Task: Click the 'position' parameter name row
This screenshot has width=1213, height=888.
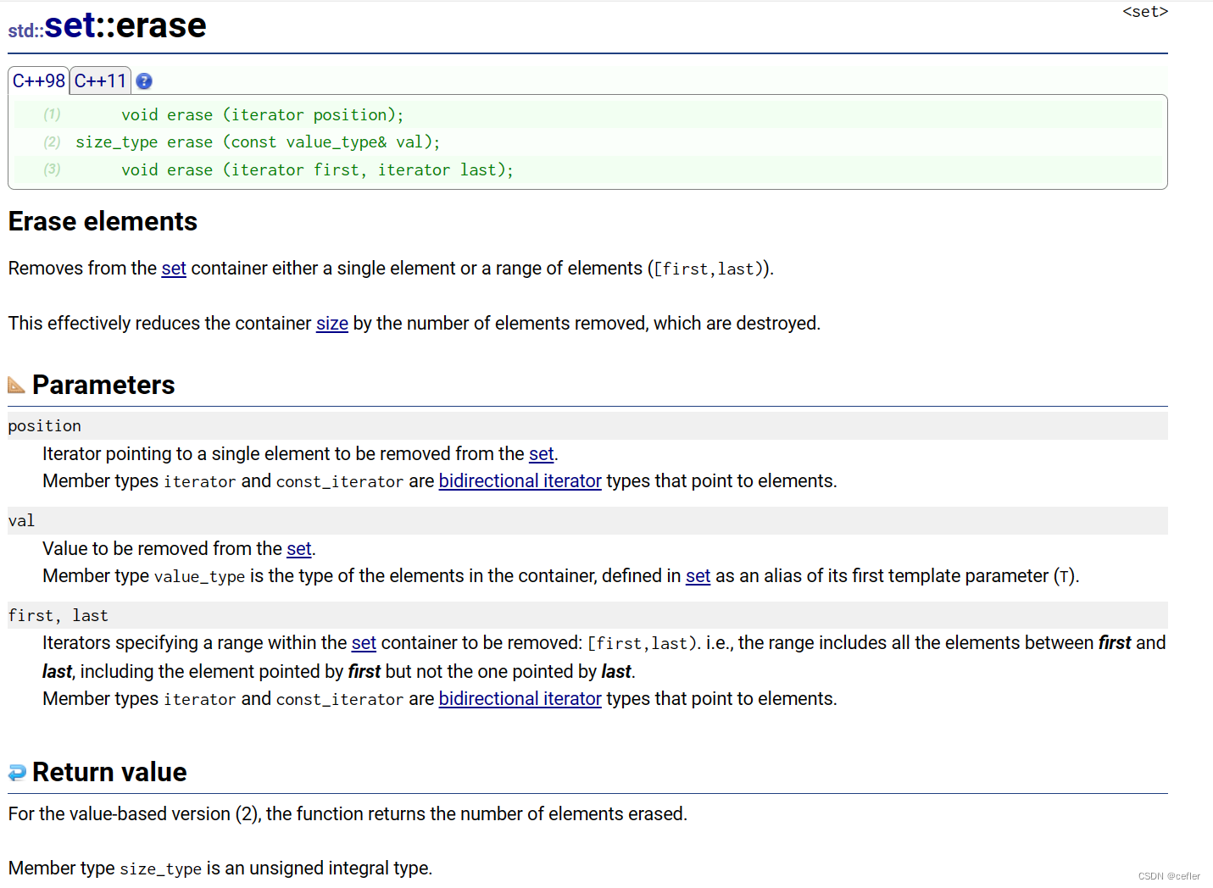Action: point(587,426)
